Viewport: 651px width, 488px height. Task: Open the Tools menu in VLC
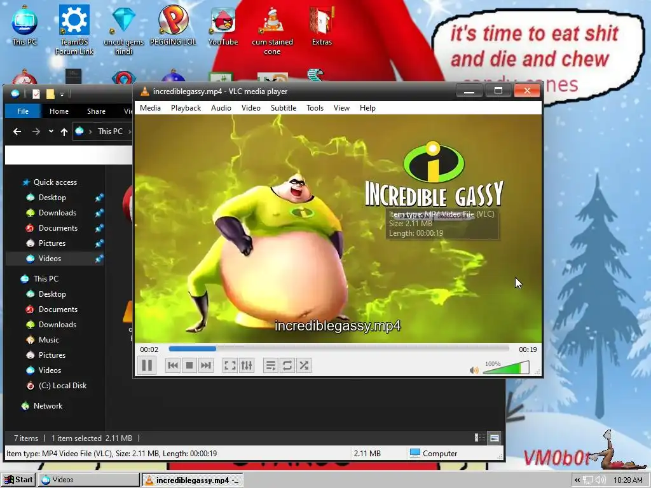pos(315,108)
